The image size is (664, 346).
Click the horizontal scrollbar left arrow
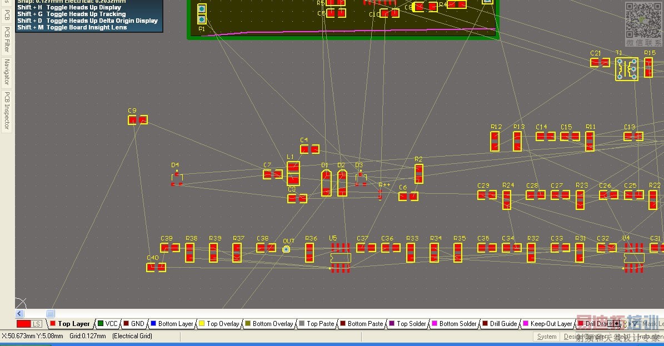click(19, 314)
